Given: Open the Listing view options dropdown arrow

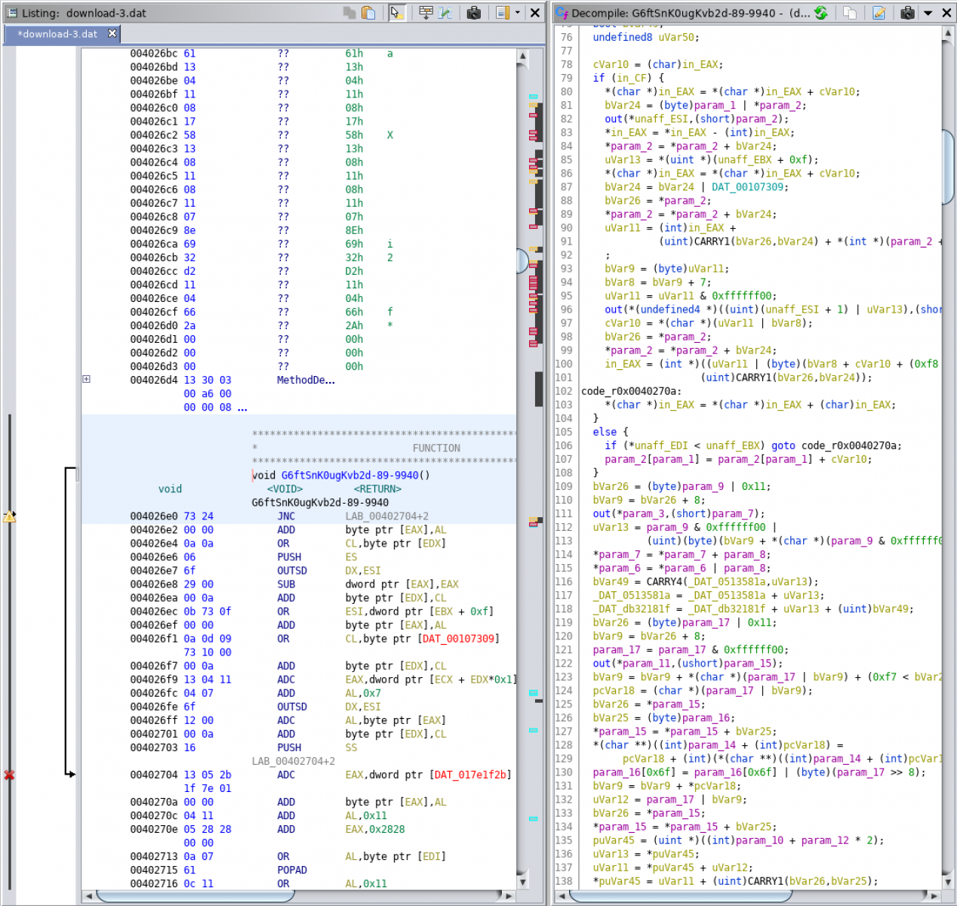Looking at the screenshot, I should 518,13.
